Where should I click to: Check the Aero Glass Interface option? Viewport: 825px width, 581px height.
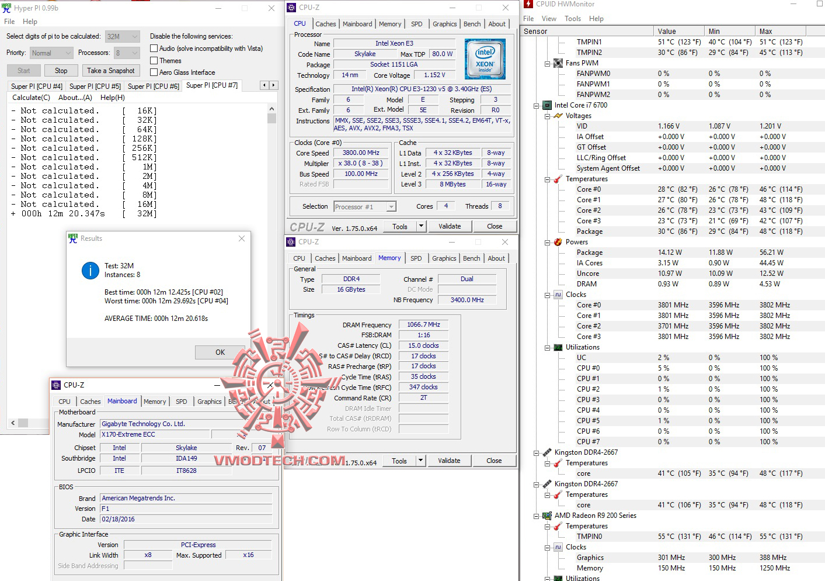click(154, 72)
